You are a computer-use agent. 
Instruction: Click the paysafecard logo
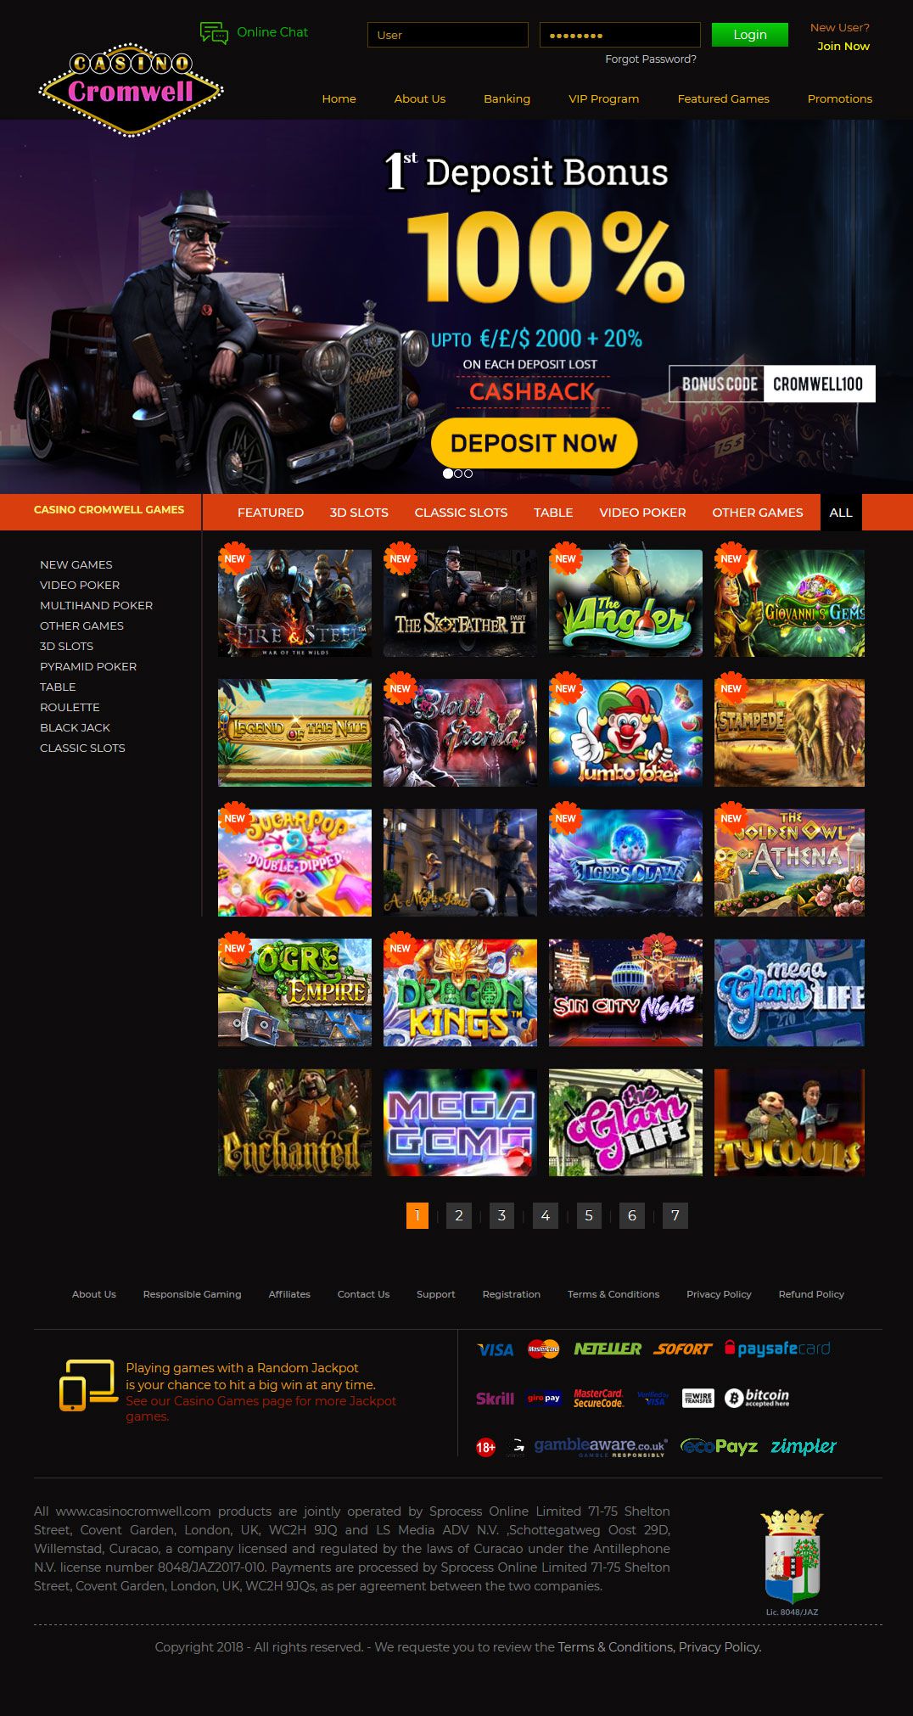777,1349
